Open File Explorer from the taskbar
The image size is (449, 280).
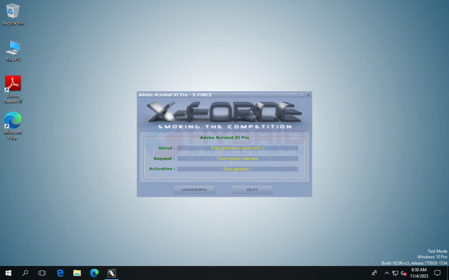pos(77,273)
